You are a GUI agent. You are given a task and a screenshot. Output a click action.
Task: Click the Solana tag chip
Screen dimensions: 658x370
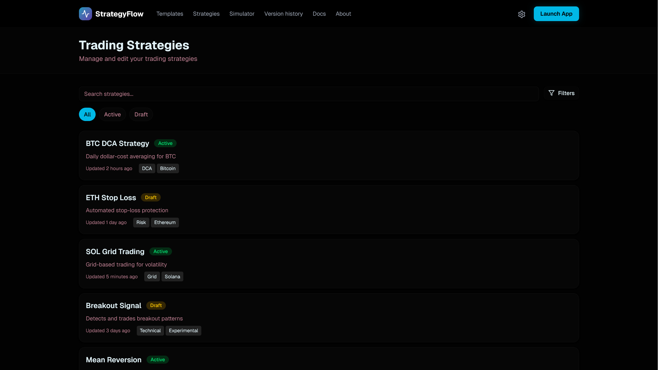[172, 276]
